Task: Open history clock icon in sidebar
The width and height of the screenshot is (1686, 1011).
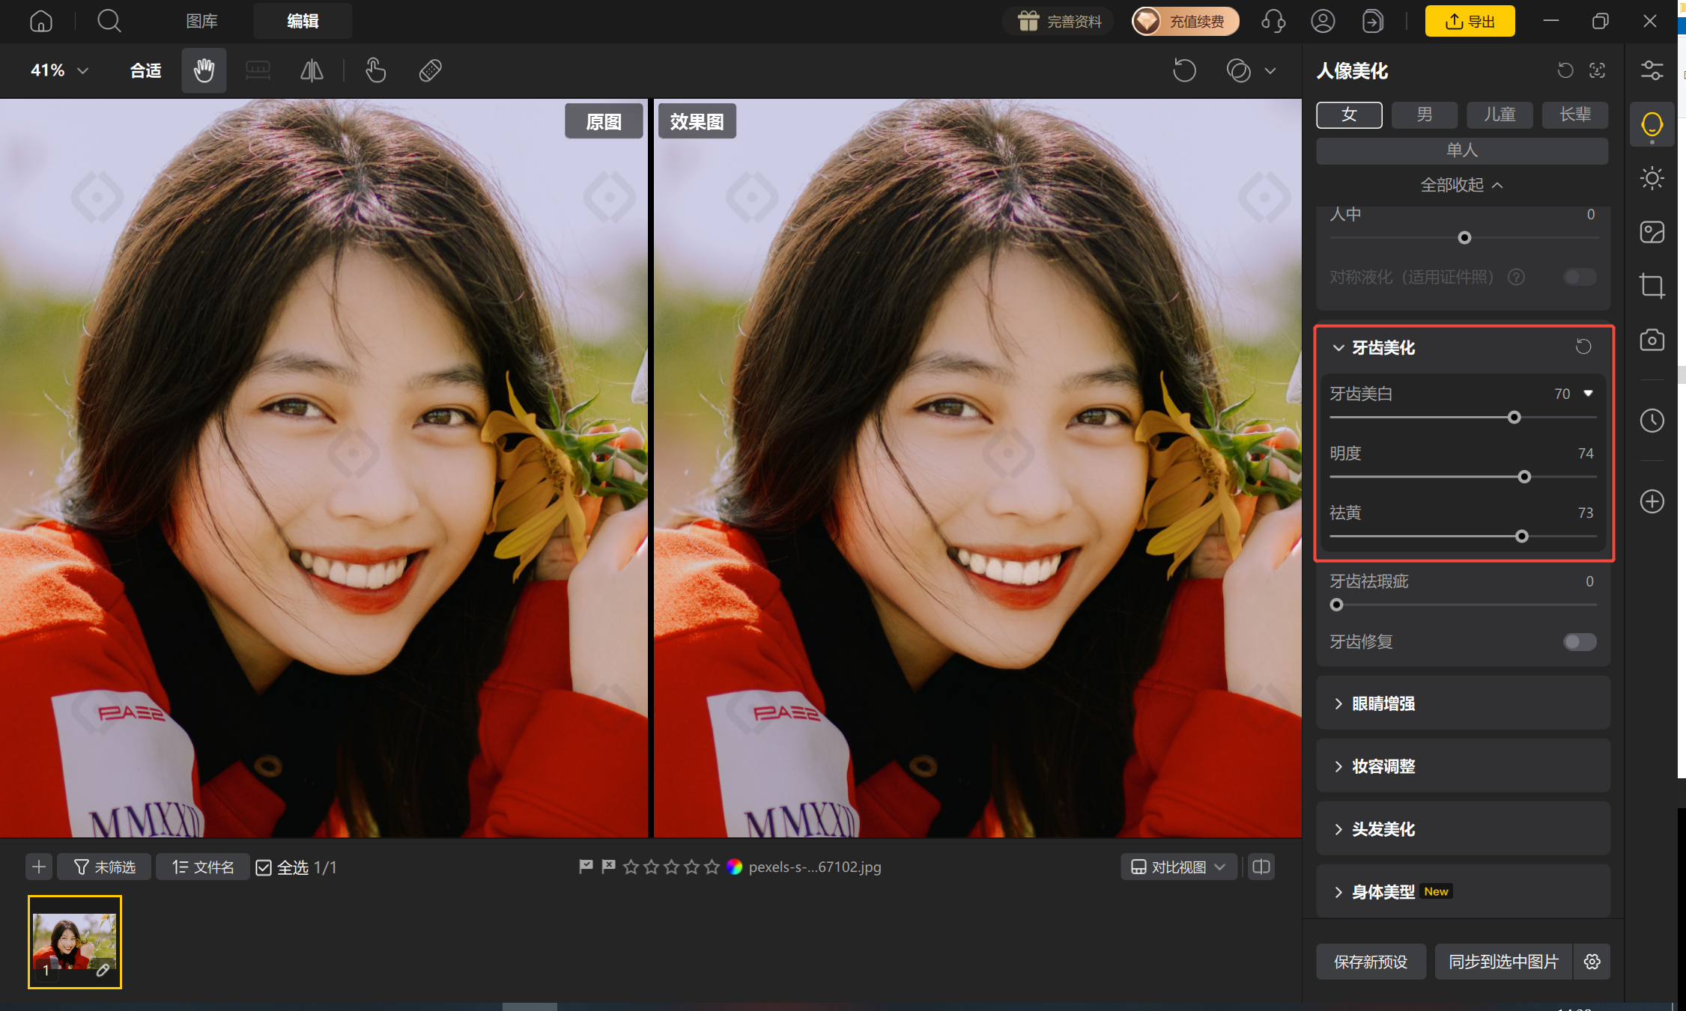Action: [x=1652, y=421]
